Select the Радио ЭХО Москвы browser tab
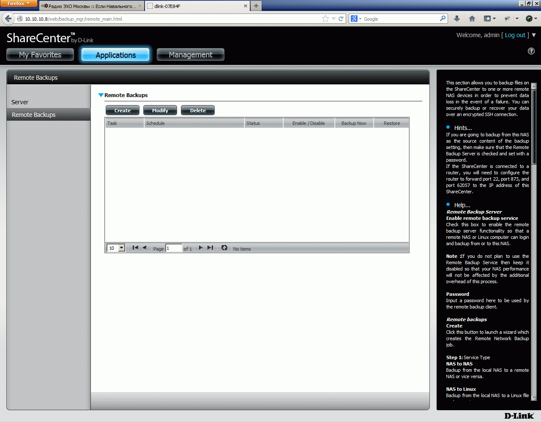Viewport: 541px width, 422px height. point(92,6)
